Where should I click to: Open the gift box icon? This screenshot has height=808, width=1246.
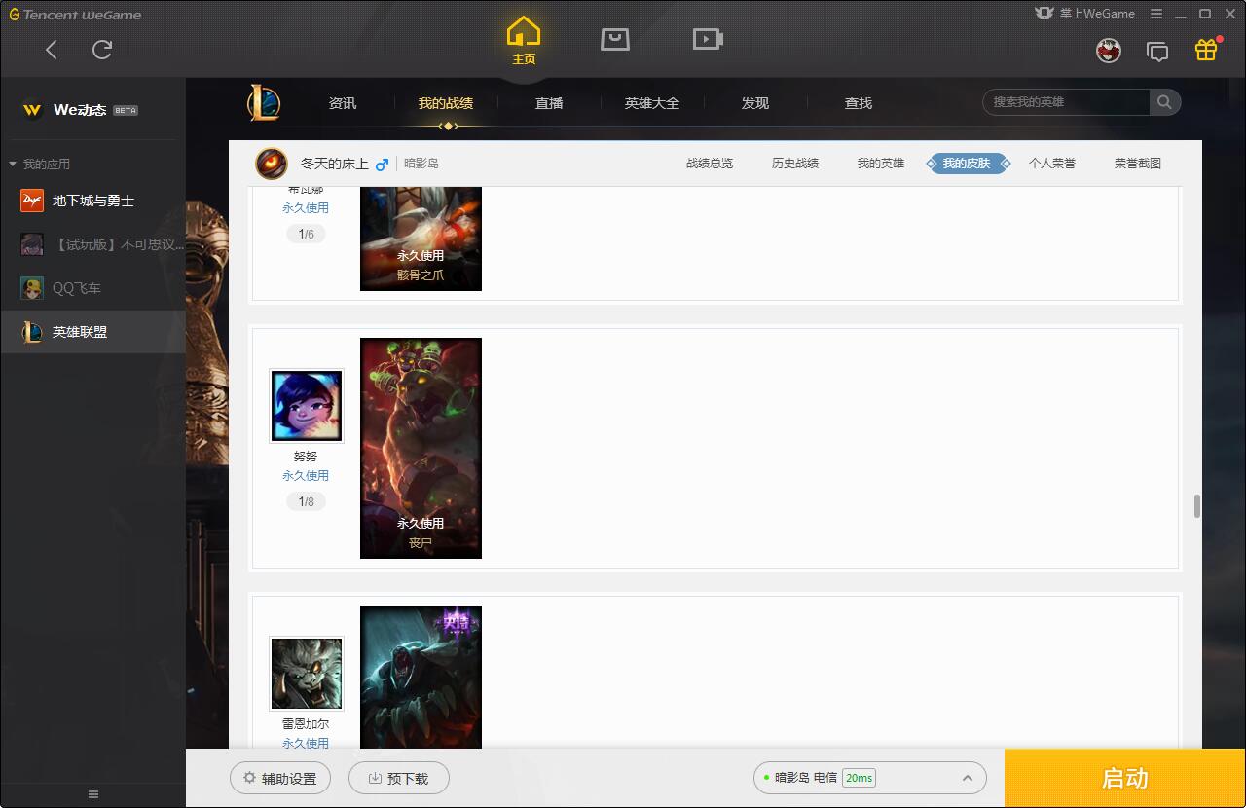(x=1207, y=50)
